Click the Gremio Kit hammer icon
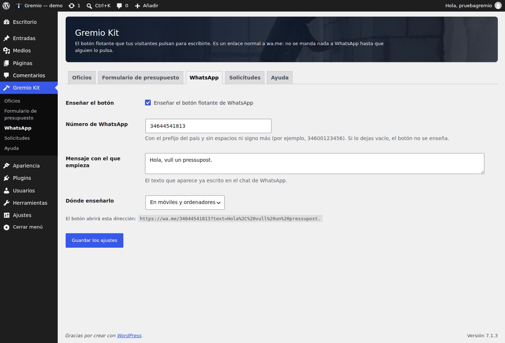505x343 pixels. pos(6,88)
